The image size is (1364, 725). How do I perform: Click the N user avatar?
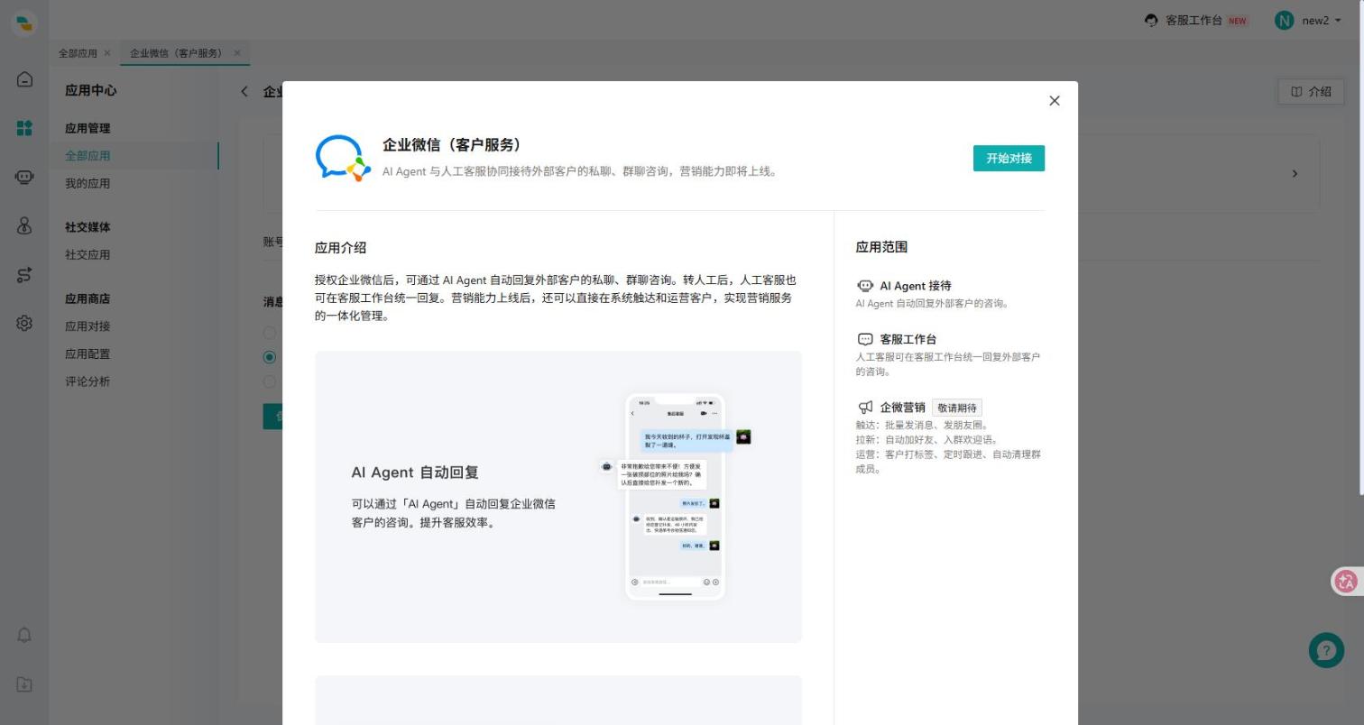click(x=1285, y=20)
